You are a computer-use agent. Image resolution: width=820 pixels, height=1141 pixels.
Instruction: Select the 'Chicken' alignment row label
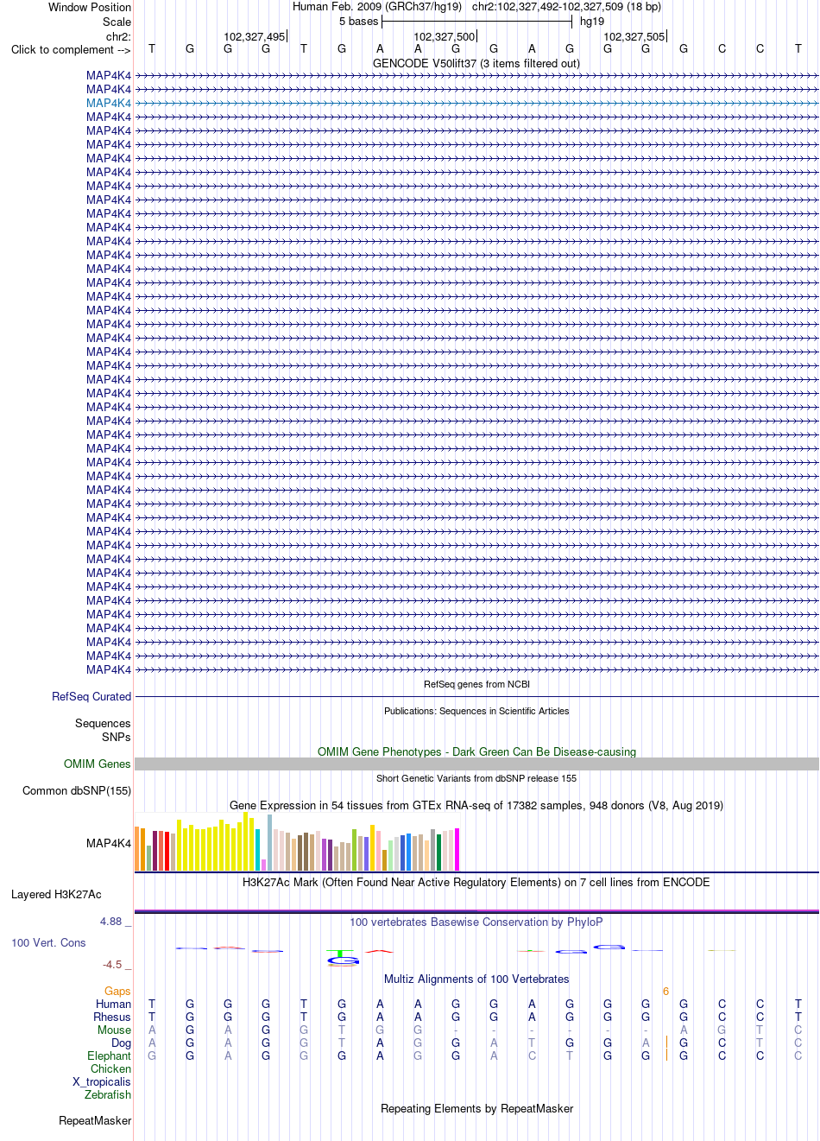click(110, 1068)
